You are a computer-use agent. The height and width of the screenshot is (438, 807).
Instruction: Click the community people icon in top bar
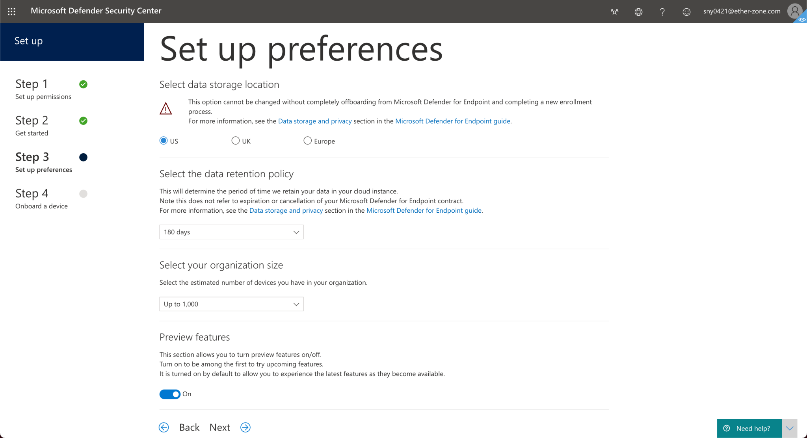pyautogui.click(x=614, y=11)
